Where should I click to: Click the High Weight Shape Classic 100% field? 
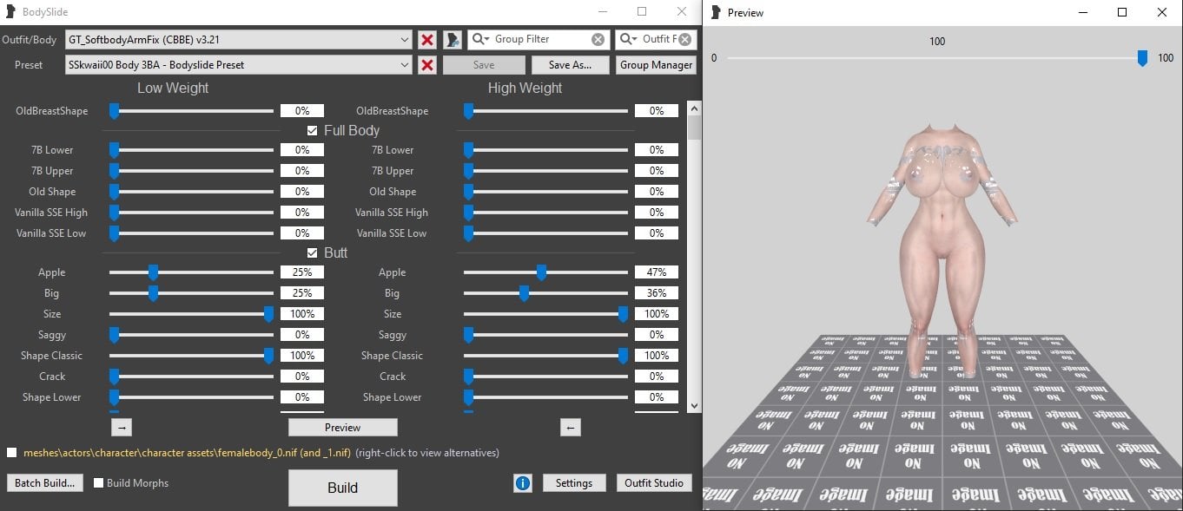tap(657, 356)
